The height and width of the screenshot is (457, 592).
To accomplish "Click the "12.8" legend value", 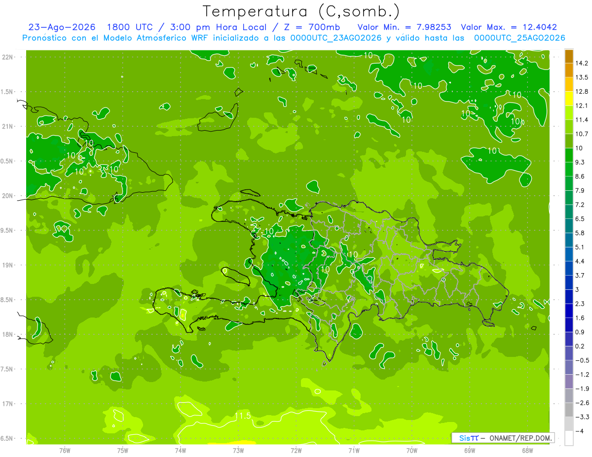I will (x=582, y=92).
